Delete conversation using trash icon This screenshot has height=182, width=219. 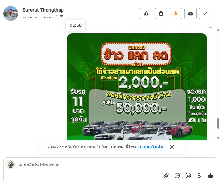pyautogui.click(x=161, y=13)
